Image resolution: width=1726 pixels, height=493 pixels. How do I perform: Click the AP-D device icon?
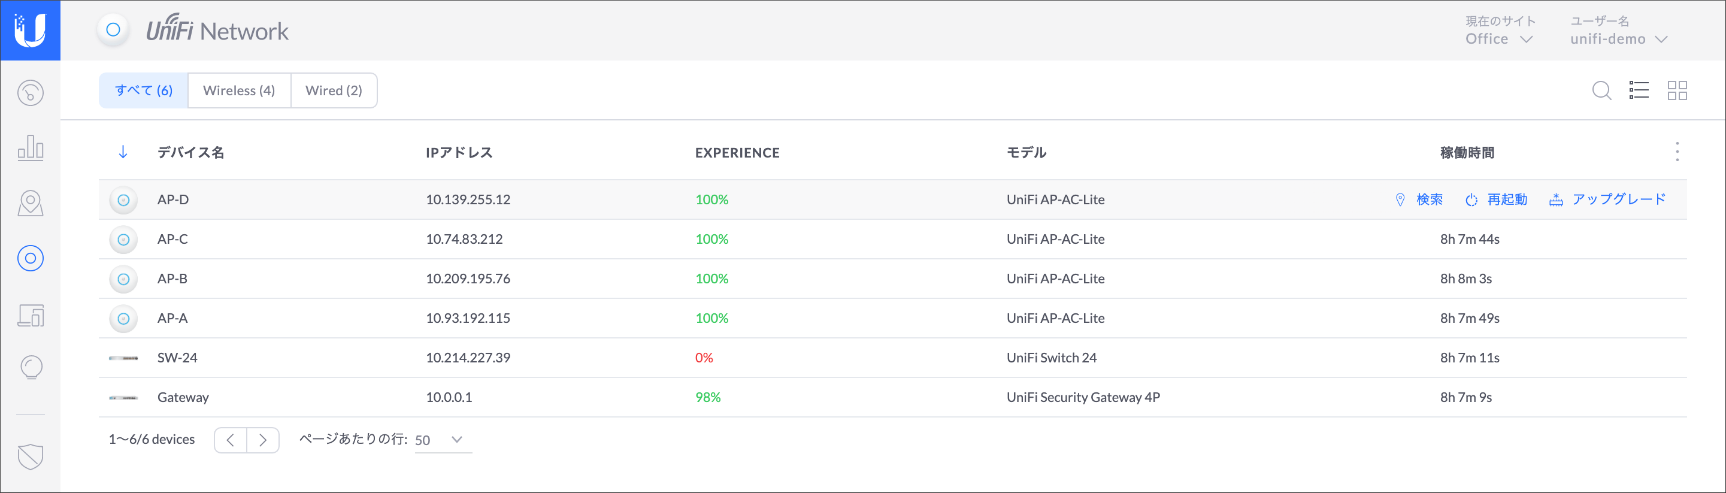point(123,199)
